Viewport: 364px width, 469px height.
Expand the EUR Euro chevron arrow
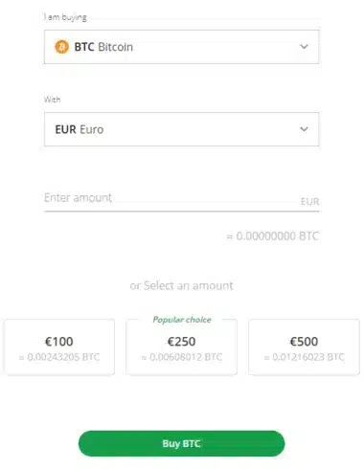(x=304, y=129)
